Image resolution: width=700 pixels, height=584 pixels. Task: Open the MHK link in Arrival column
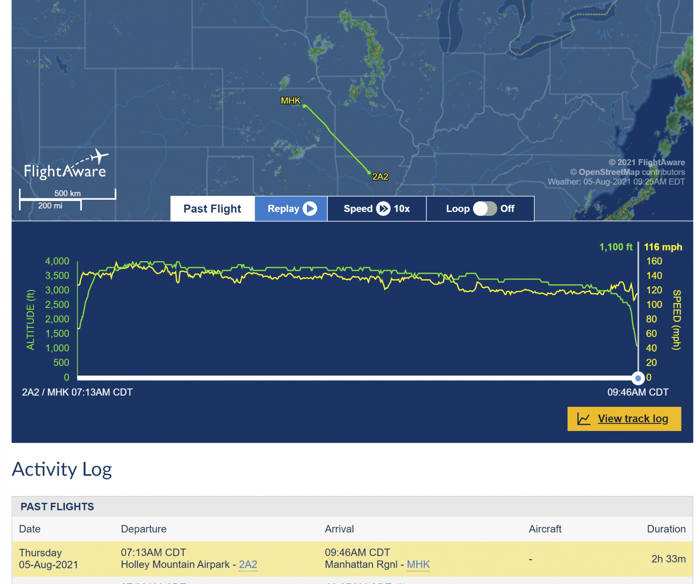tap(418, 564)
